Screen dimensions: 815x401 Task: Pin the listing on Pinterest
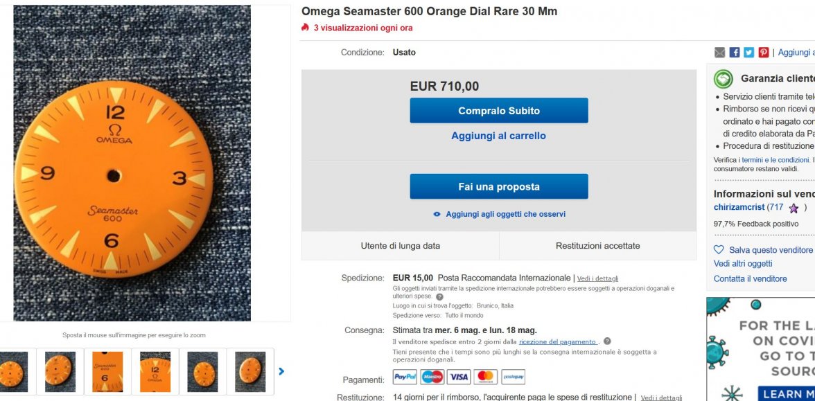(764, 53)
